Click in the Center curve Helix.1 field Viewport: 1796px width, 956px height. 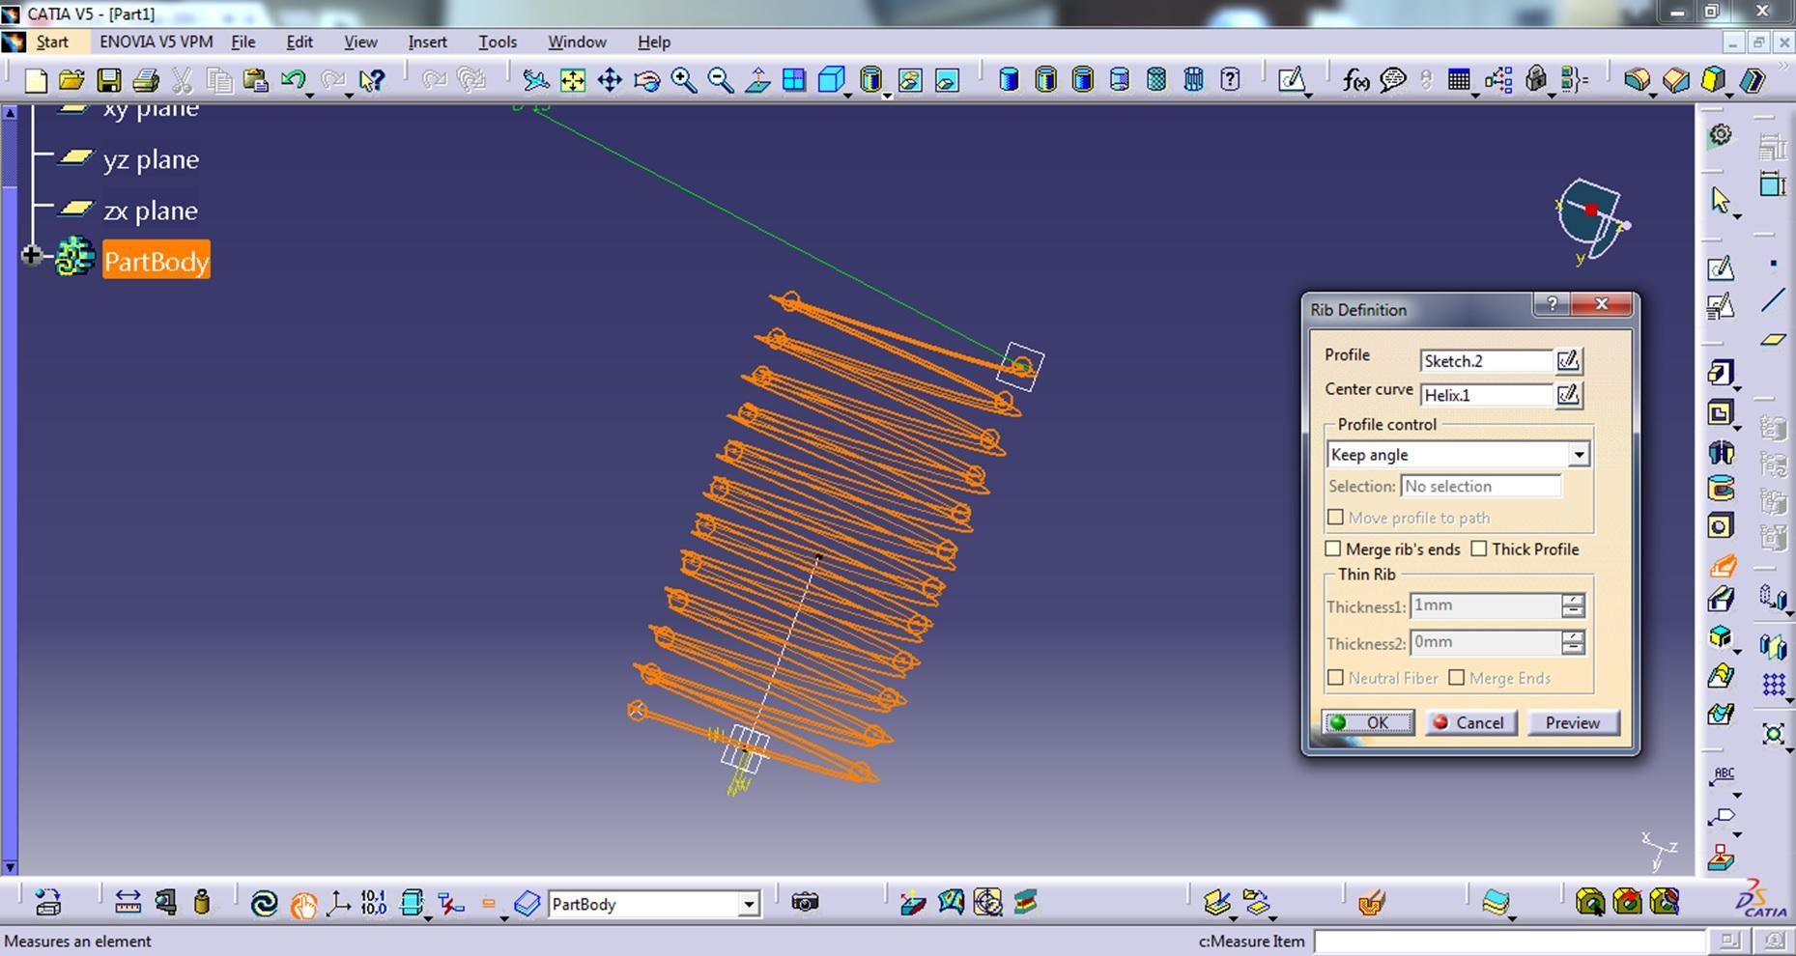(x=1486, y=395)
